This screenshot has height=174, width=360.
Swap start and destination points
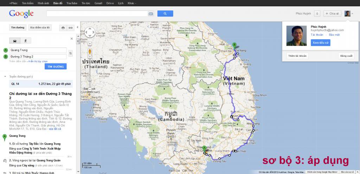70,53
